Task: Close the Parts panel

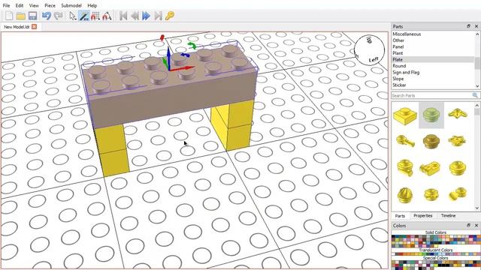Action: coord(476,26)
